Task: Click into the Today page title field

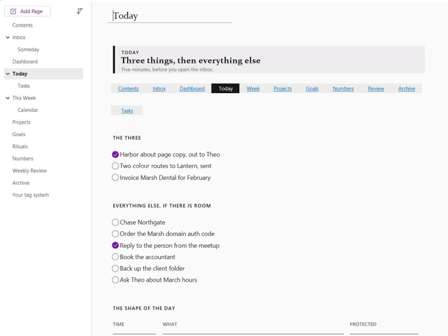Action: [x=170, y=16]
